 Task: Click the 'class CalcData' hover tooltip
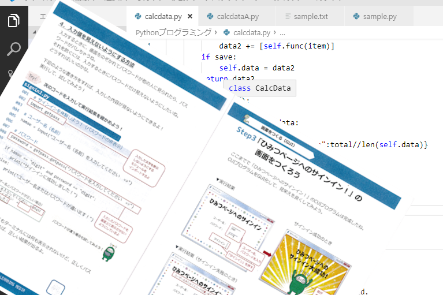(x=260, y=88)
